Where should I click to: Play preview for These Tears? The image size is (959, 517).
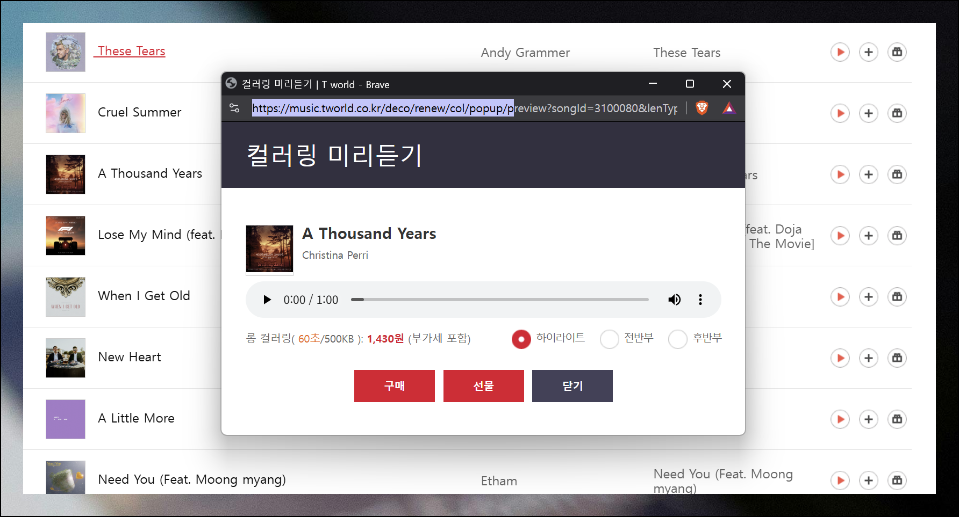(840, 52)
